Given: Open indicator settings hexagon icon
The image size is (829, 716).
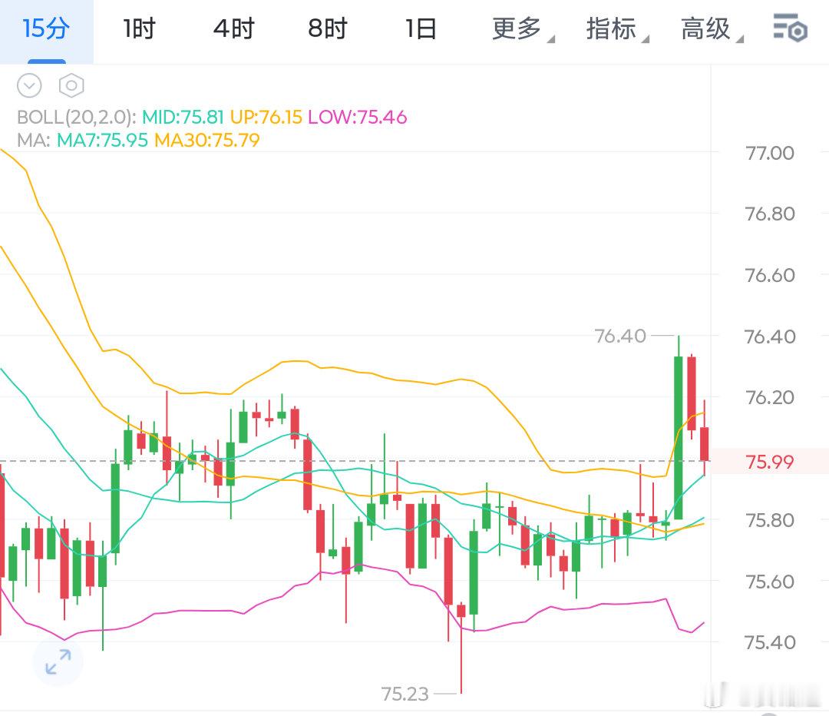Looking at the screenshot, I should 71,85.
